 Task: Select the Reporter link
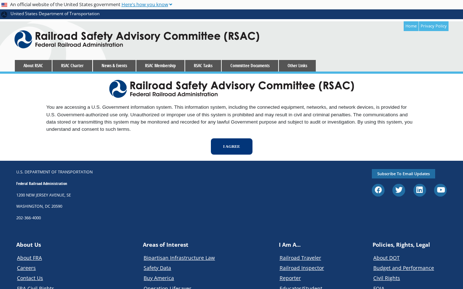290,278
